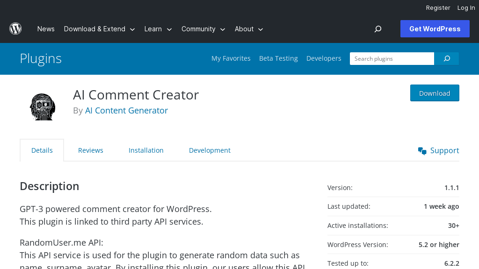Open the Installation tab
Screen dimensions: 479x269
click(146, 150)
